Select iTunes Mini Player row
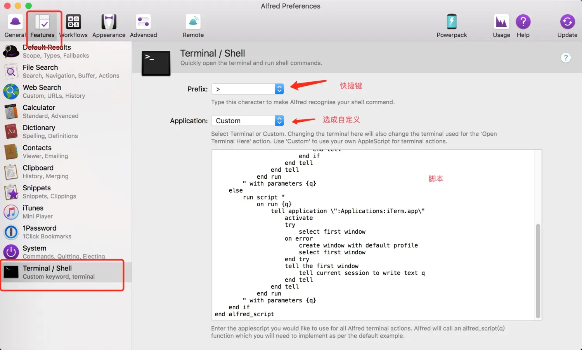 [66, 212]
